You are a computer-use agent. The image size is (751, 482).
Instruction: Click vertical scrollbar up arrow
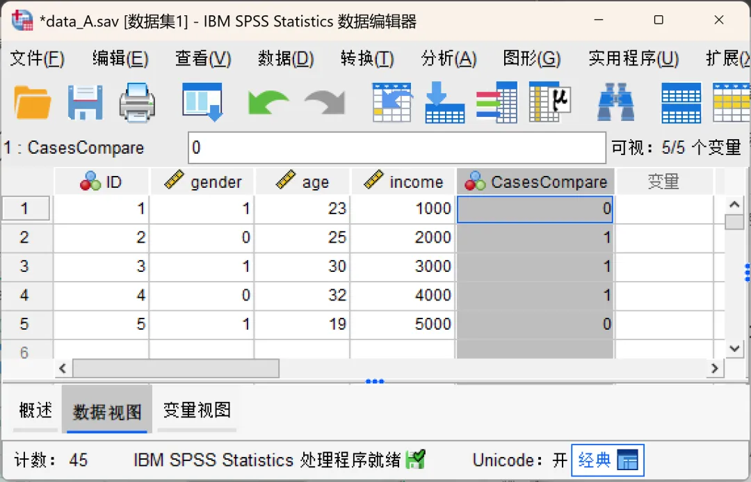734,205
